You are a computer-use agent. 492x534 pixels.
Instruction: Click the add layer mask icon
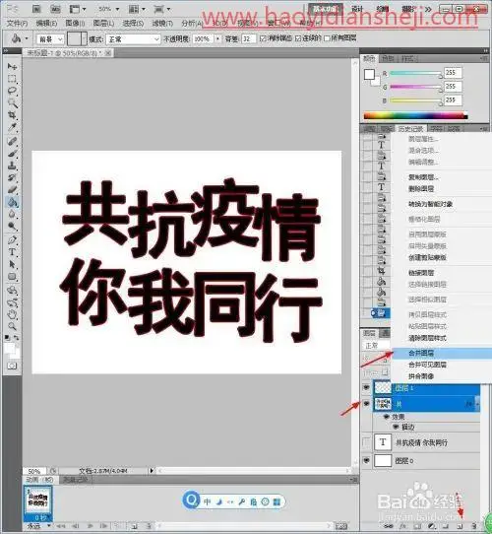417,526
